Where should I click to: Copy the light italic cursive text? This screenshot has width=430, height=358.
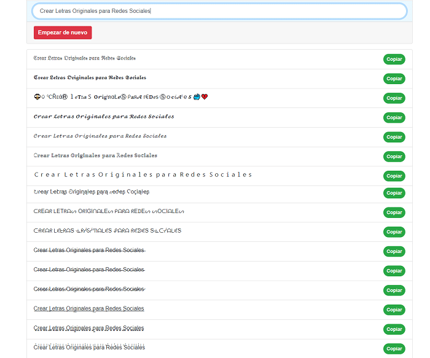pyautogui.click(x=394, y=137)
